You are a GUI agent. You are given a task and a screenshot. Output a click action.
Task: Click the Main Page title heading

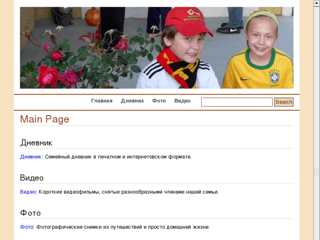pyautogui.click(x=45, y=119)
